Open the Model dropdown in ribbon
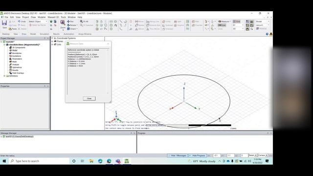The height and width of the screenshot is (176, 313). coord(263,22)
